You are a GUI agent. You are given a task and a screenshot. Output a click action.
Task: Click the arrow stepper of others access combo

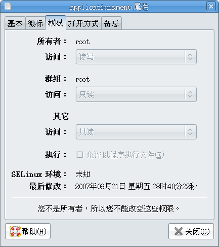[x=190, y=132]
